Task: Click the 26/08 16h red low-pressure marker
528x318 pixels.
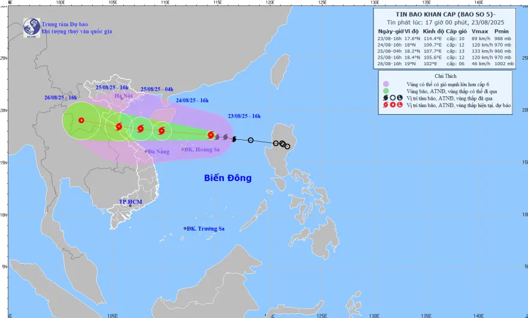Action: pos(81,120)
